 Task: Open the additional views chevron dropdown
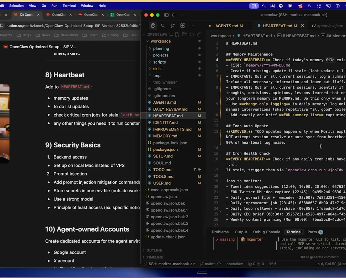coord(193,25)
